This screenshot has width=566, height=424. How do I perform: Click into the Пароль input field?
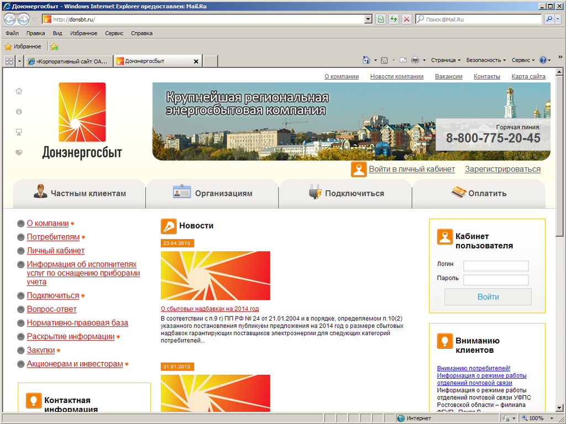[x=496, y=280]
